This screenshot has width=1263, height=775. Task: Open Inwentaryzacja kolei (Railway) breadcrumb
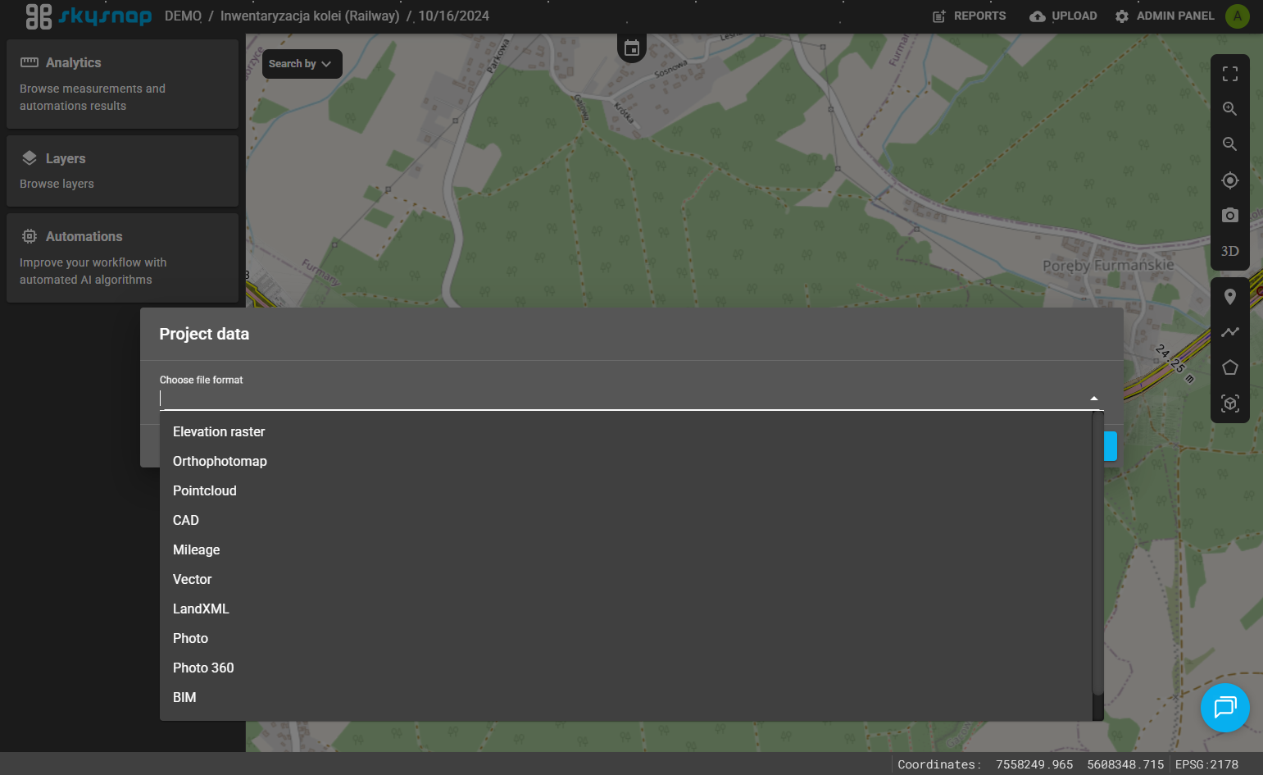pyautogui.click(x=310, y=16)
